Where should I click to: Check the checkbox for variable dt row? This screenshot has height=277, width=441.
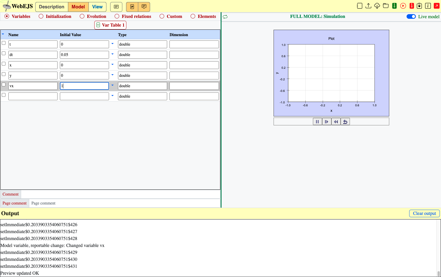4,53
